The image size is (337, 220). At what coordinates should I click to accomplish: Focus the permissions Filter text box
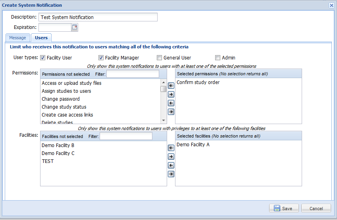(133, 74)
